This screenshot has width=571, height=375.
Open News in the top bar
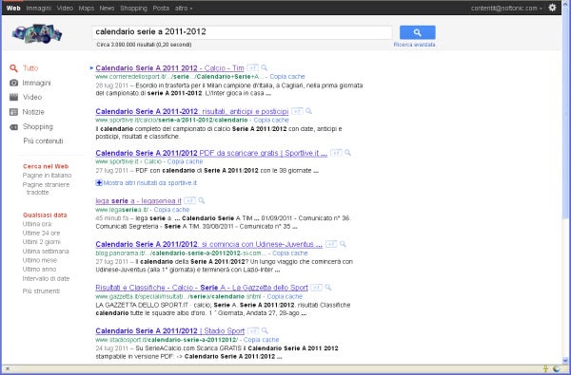click(107, 8)
